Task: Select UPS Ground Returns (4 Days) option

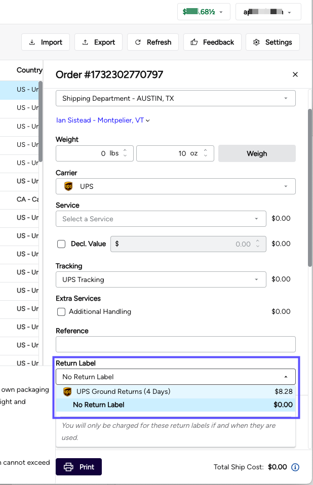Action: (176, 391)
